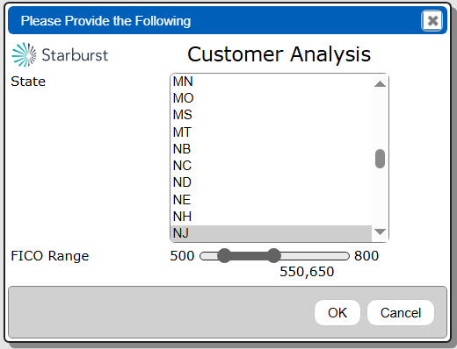Click the scroll up arrow in State list
The height and width of the screenshot is (349, 457).
coord(380,84)
